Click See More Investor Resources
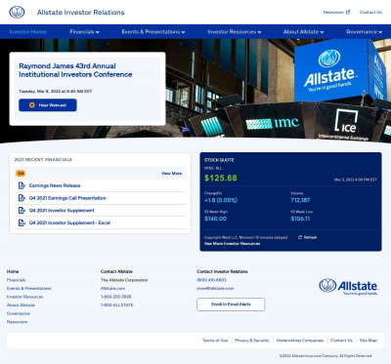391x364 pixels. (x=232, y=243)
